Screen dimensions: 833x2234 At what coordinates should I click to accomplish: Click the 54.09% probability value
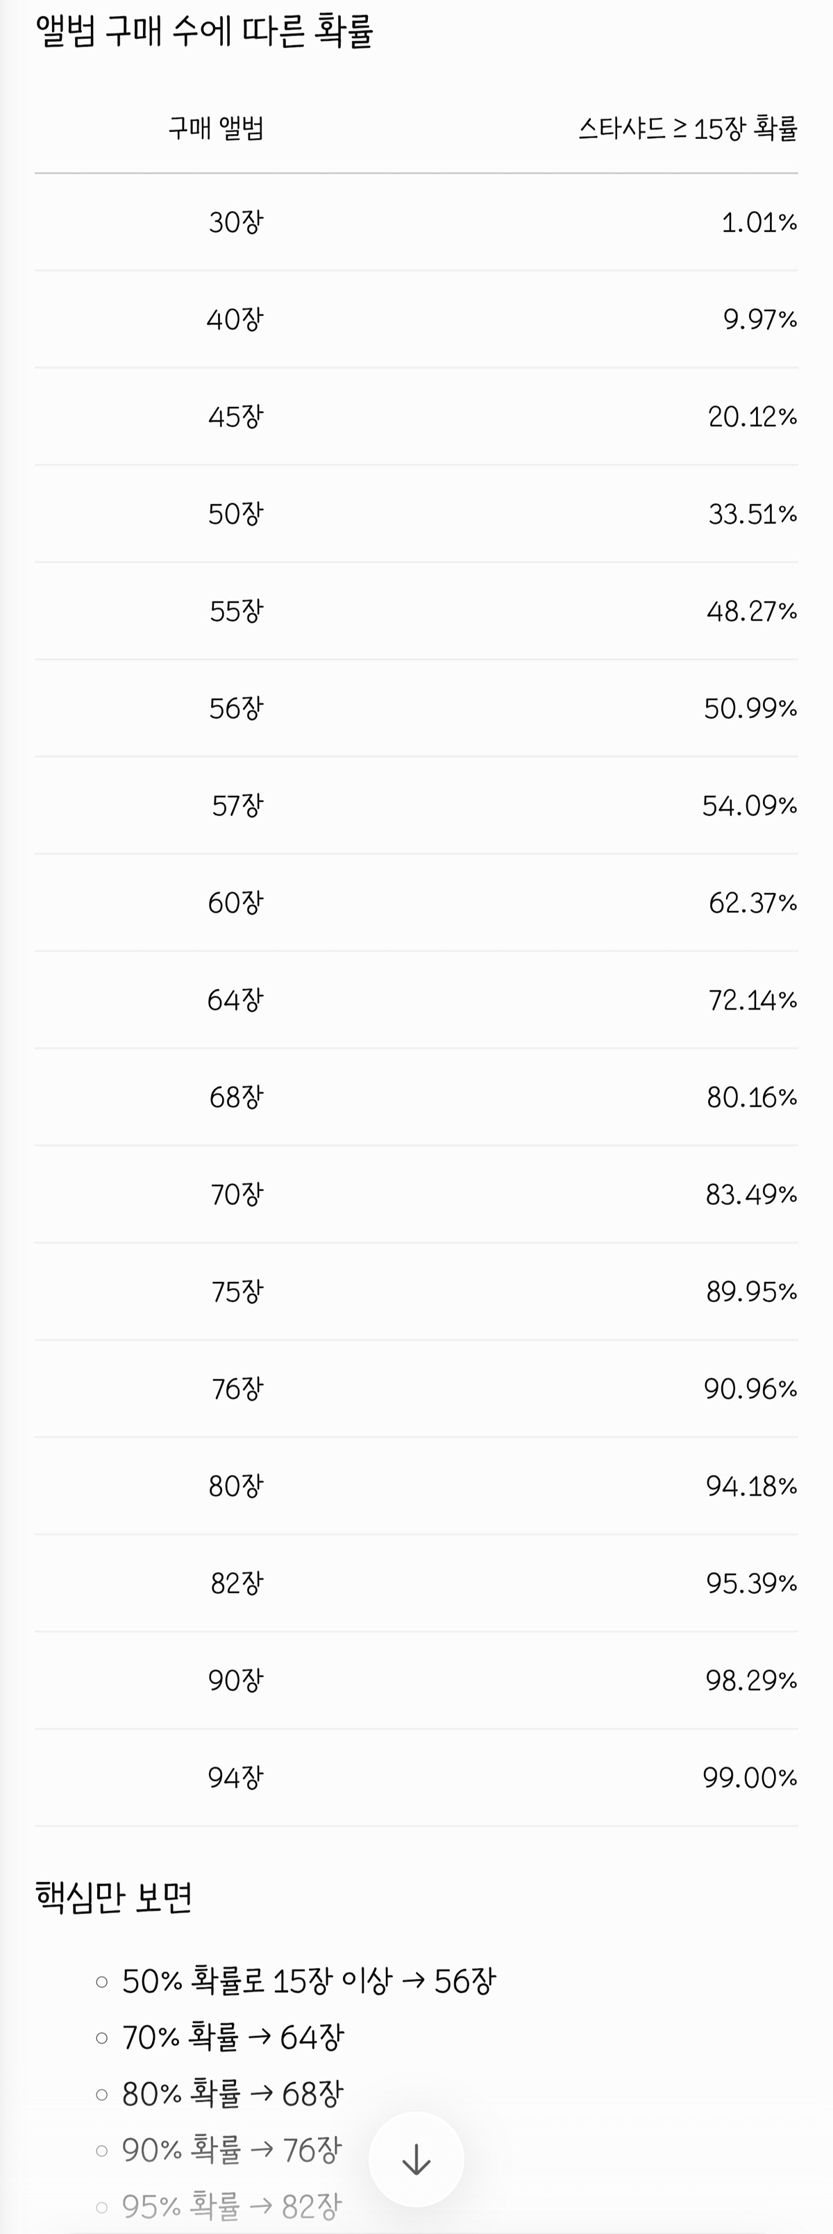coord(750,806)
